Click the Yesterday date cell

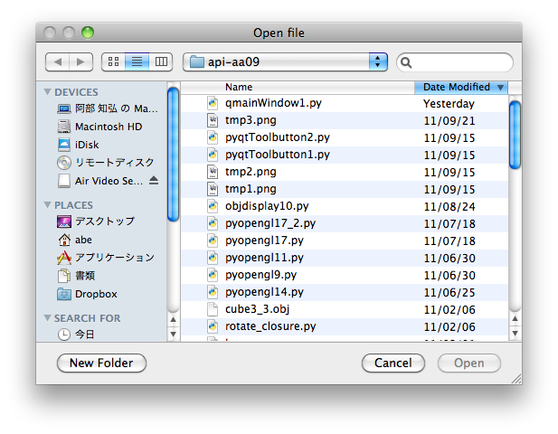[x=449, y=103]
